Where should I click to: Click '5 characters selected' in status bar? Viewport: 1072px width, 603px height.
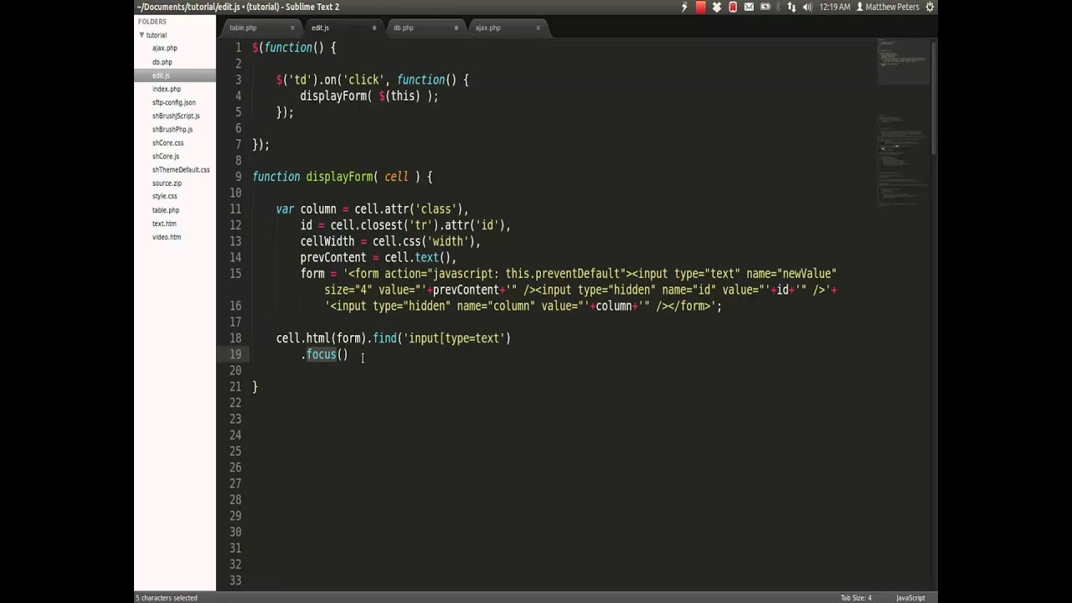(x=167, y=598)
